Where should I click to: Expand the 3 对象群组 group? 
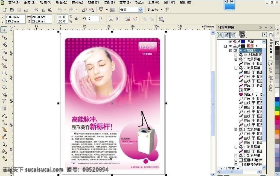coord(236,147)
